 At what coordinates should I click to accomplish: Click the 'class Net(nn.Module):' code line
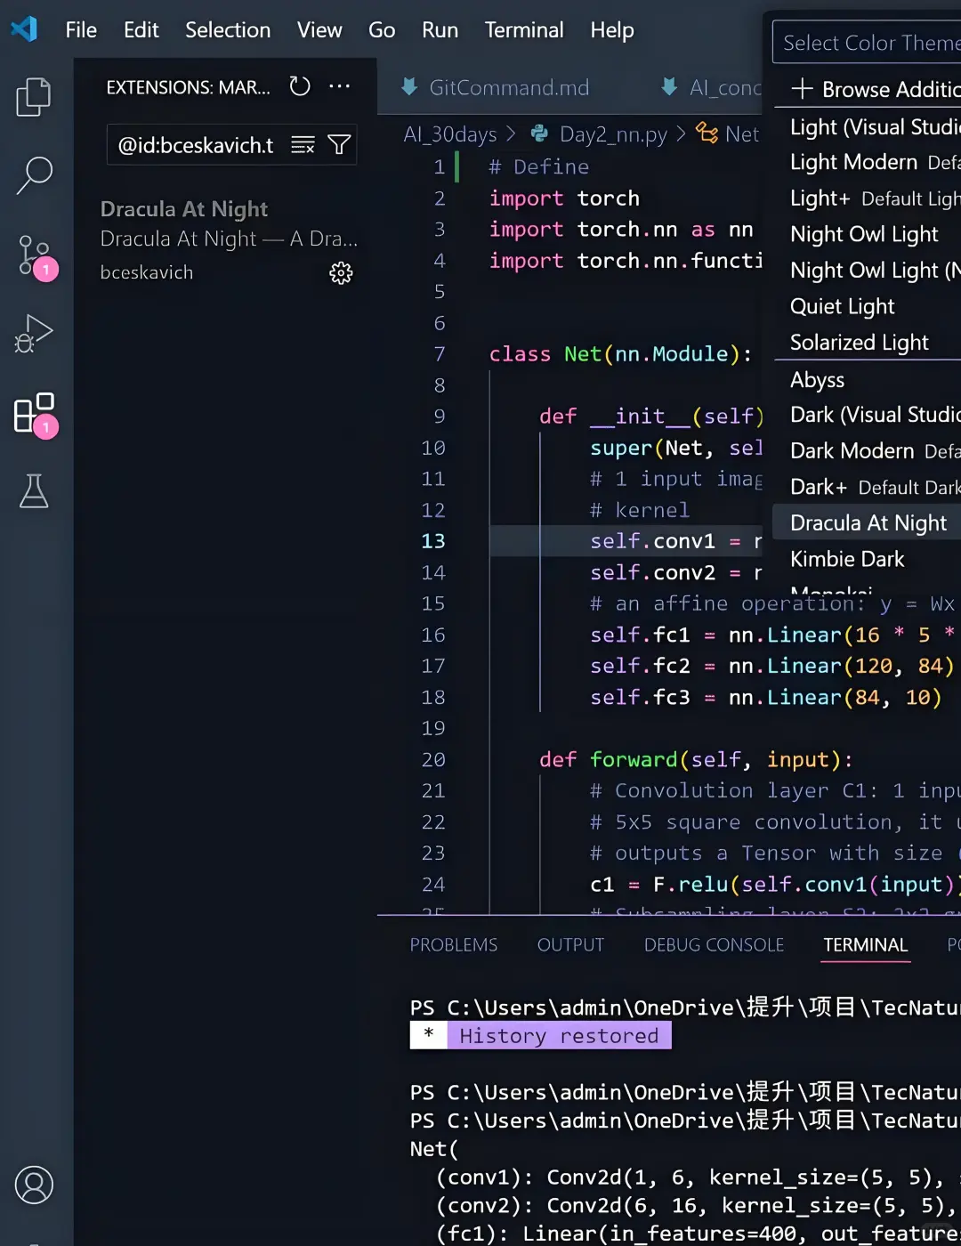pyautogui.click(x=620, y=354)
